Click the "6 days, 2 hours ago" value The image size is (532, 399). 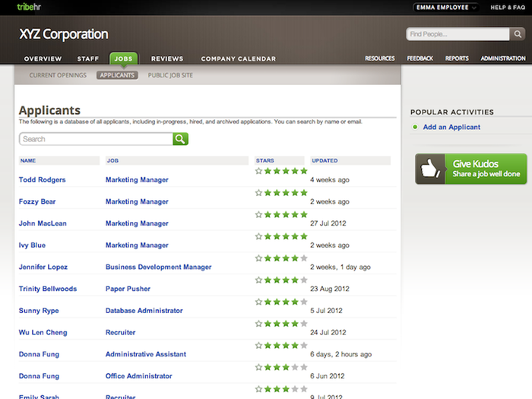pyautogui.click(x=340, y=354)
